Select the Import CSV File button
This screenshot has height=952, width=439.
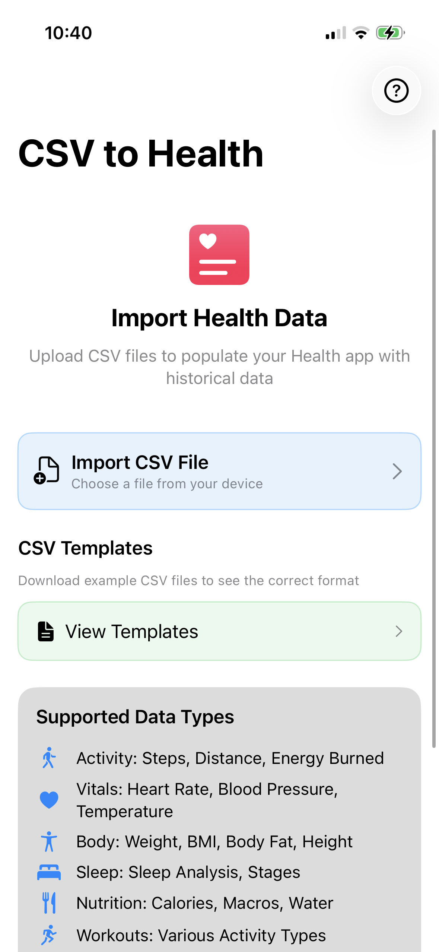pyautogui.click(x=219, y=471)
